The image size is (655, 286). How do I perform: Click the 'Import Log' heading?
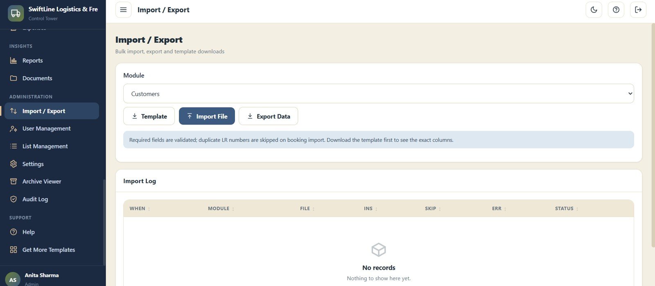click(x=140, y=181)
